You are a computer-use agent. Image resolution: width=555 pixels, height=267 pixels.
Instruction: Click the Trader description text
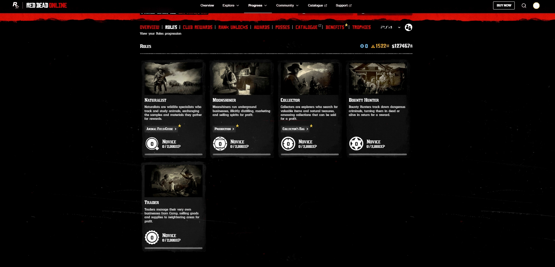coord(172,215)
